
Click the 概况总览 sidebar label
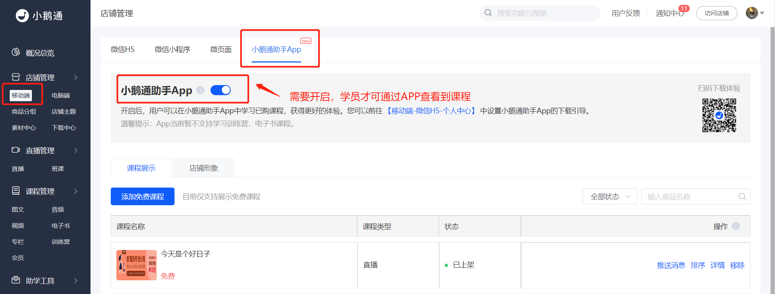pyautogui.click(x=40, y=53)
